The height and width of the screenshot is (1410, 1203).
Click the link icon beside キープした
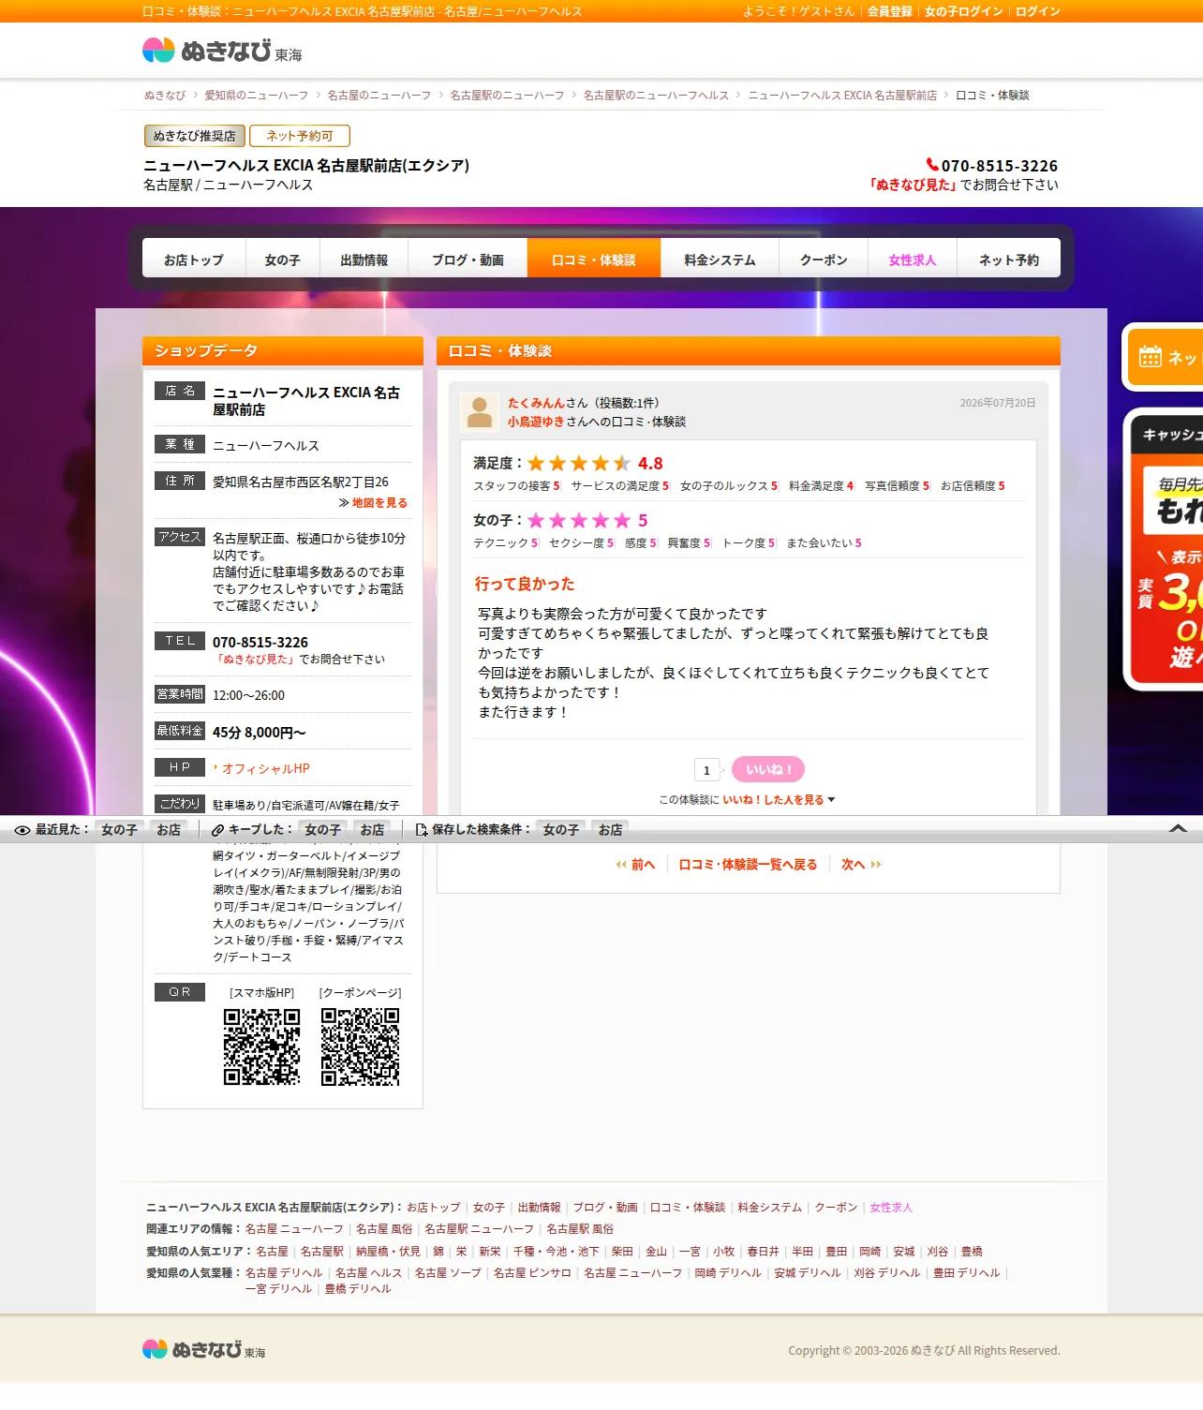click(x=218, y=830)
